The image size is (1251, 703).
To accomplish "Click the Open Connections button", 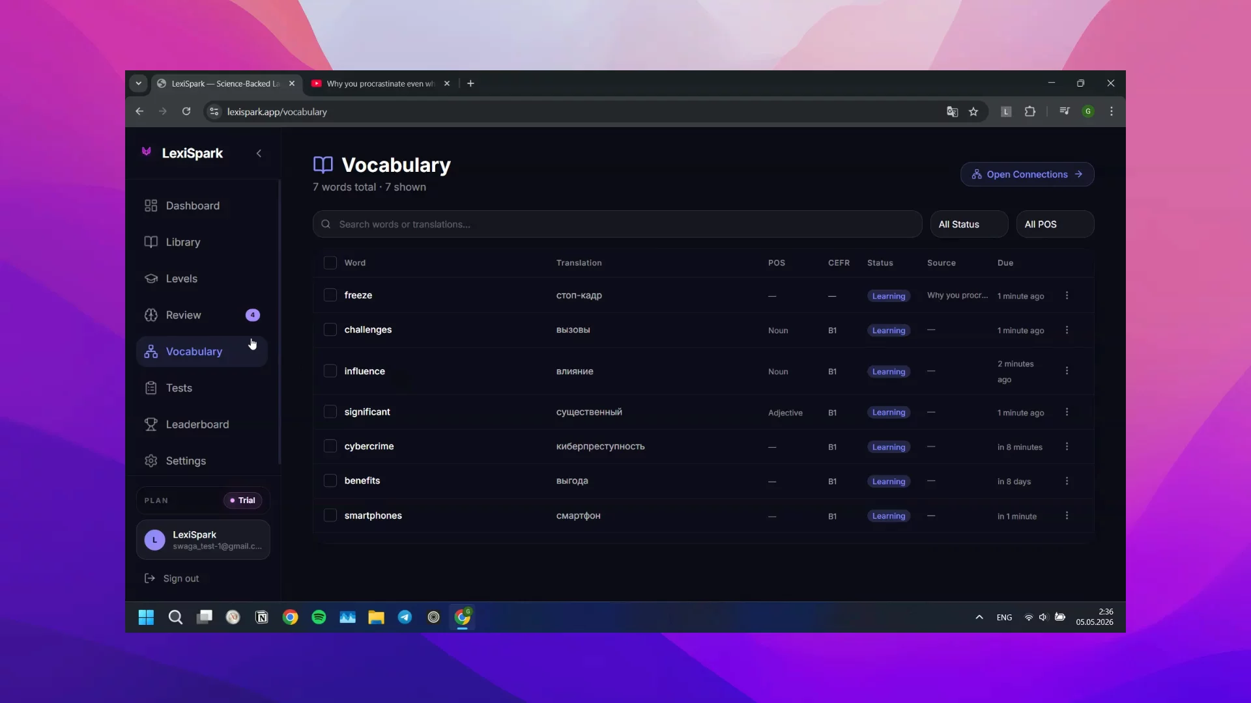I will (1027, 174).
